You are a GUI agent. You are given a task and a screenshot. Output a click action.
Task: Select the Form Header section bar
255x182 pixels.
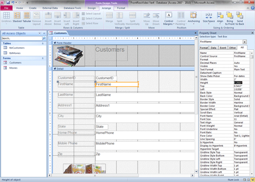pos(124,43)
